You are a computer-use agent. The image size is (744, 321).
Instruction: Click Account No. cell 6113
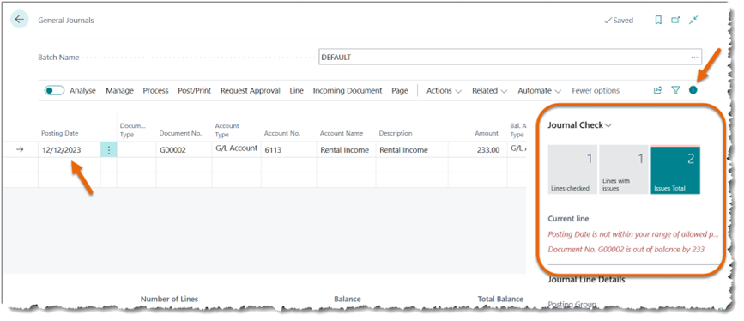[288, 150]
